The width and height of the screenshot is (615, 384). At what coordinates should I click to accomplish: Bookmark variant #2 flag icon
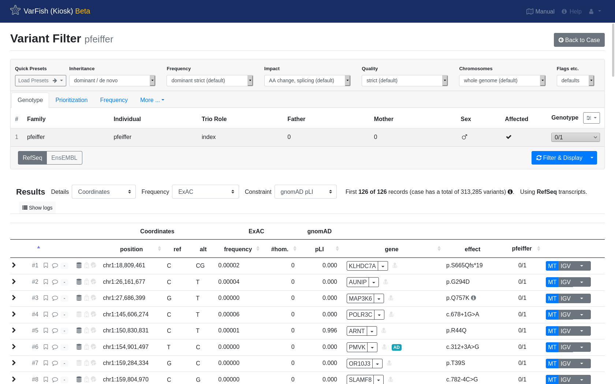[46, 282]
